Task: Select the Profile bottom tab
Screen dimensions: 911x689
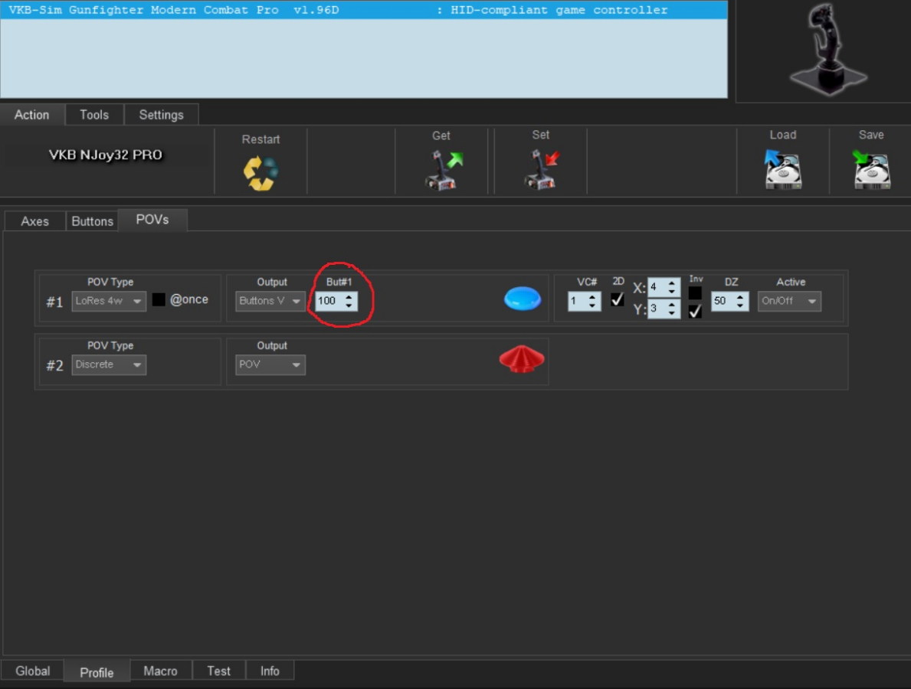Action: pos(97,672)
